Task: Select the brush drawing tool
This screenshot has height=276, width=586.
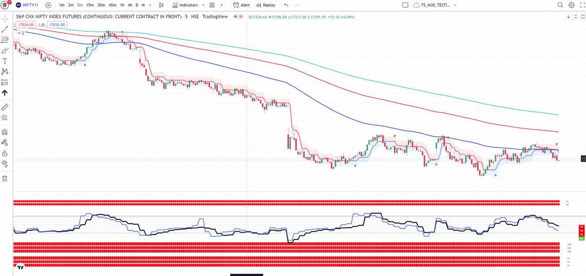Action: pos(5,51)
